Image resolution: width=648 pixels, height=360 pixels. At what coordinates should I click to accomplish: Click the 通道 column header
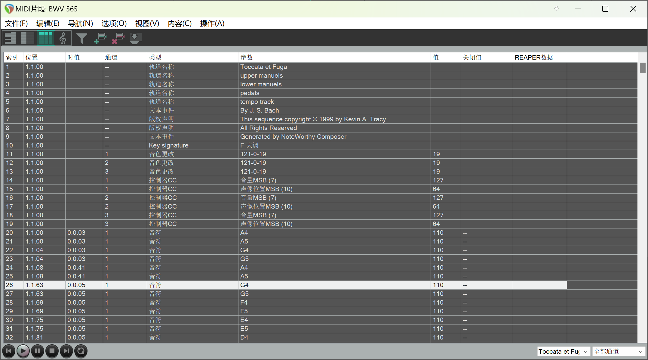[125, 57]
